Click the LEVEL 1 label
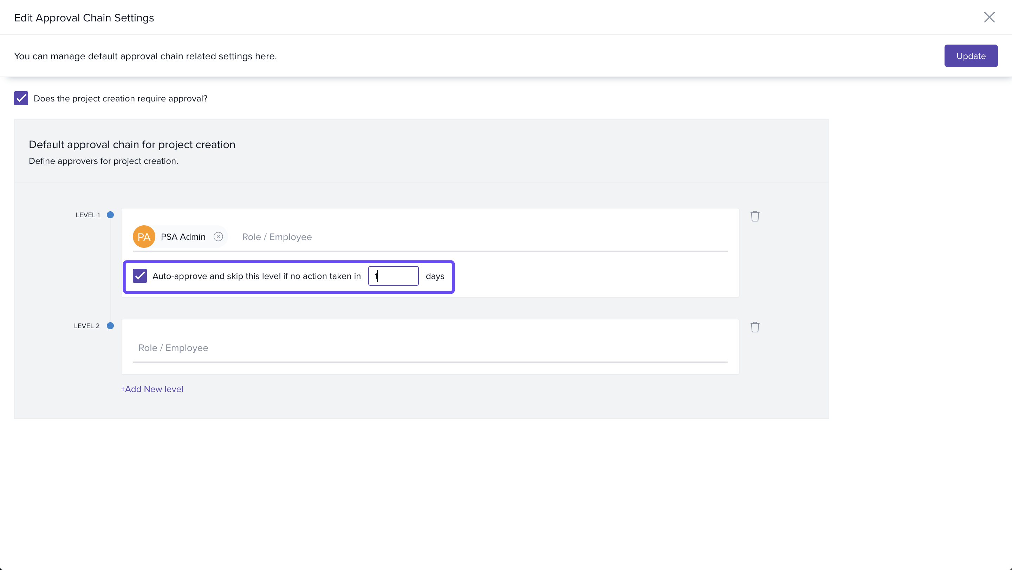1012x570 pixels. [x=87, y=215]
